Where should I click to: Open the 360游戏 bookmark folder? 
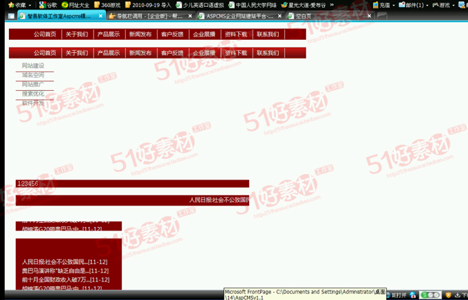tap(107, 5)
